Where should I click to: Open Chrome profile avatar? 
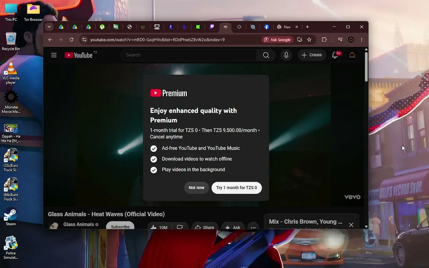[351, 40]
